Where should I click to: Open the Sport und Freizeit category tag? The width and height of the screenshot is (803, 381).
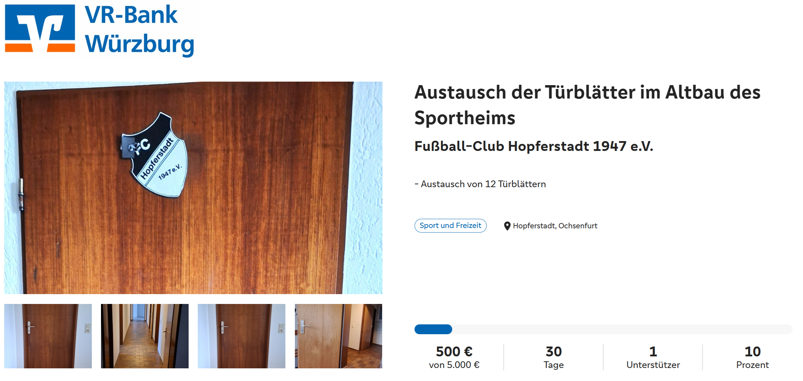point(450,226)
